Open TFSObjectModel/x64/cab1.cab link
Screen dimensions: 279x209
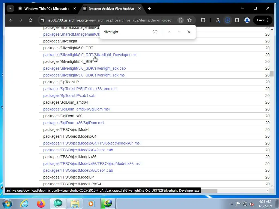click(78, 150)
